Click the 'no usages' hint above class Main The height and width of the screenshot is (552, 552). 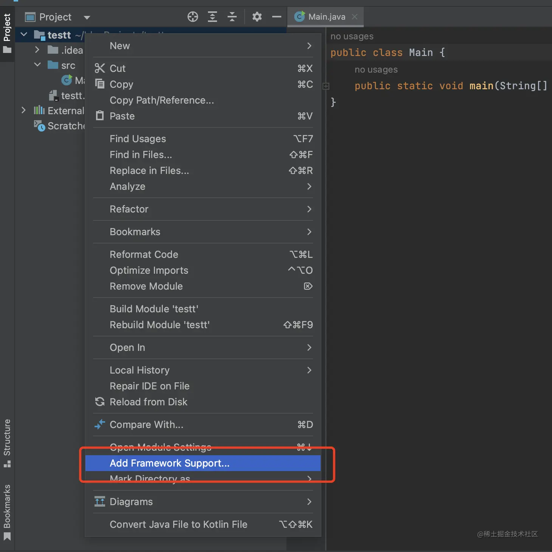(352, 36)
